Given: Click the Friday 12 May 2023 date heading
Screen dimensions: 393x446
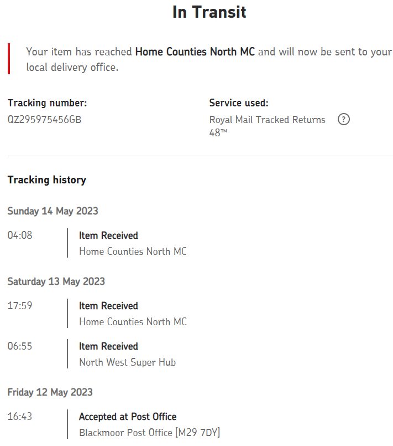Looking at the screenshot, I should click(50, 392).
